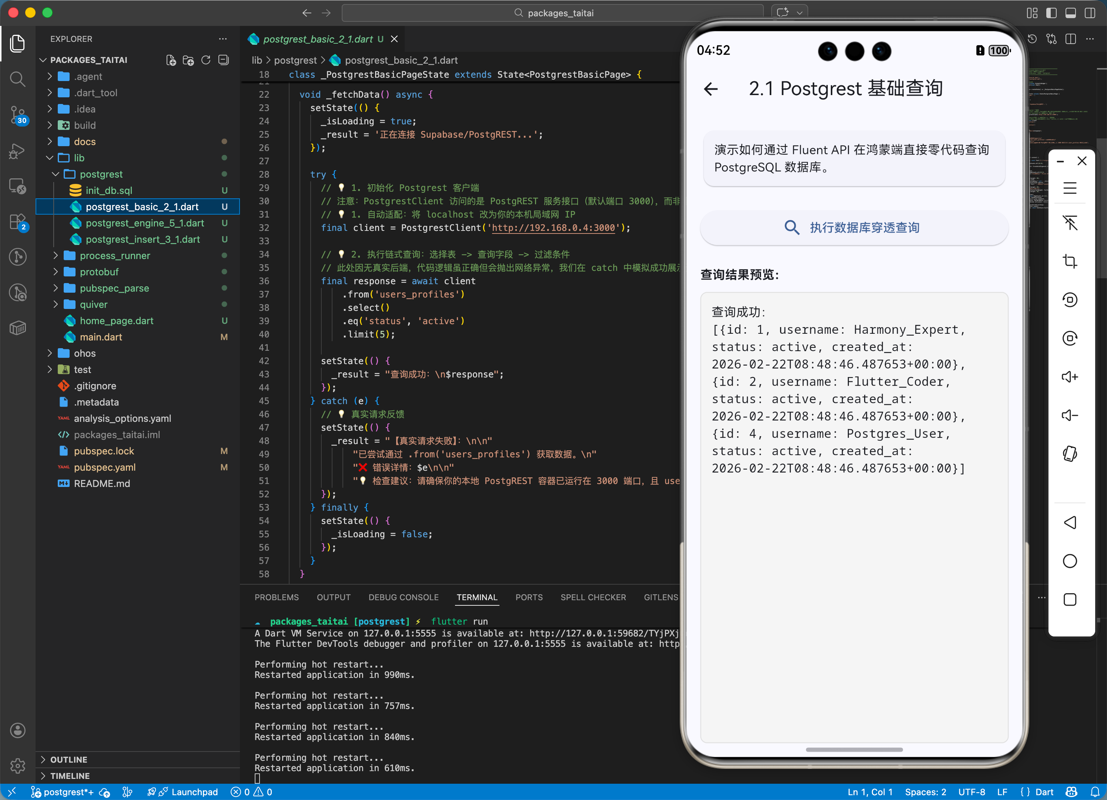Click New File icon in Explorer header

(x=171, y=60)
